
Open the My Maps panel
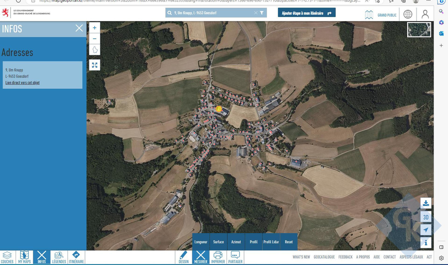(24, 257)
